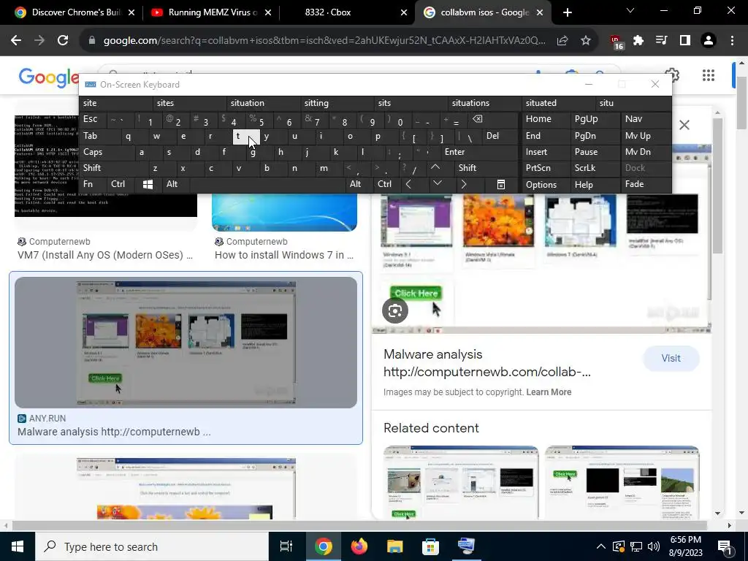748x561 pixels.
Task: Open Microsoft Store from taskbar
Action: (430, 546)
